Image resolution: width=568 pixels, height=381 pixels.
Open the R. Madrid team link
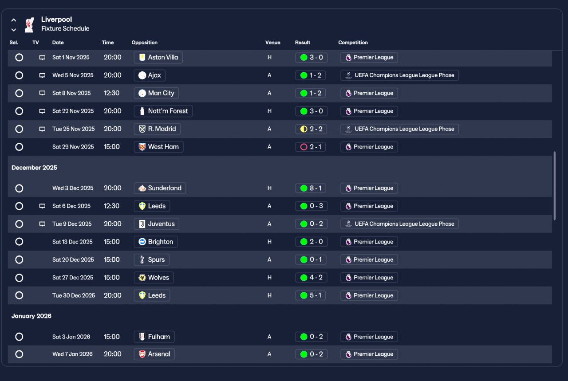157,129
